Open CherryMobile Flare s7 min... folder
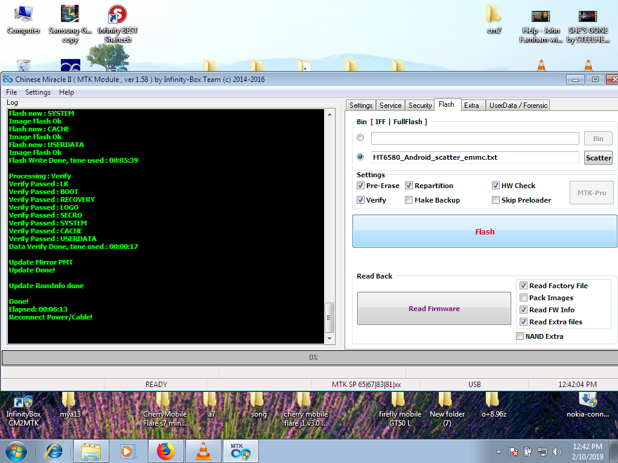 tap(165, 410)
